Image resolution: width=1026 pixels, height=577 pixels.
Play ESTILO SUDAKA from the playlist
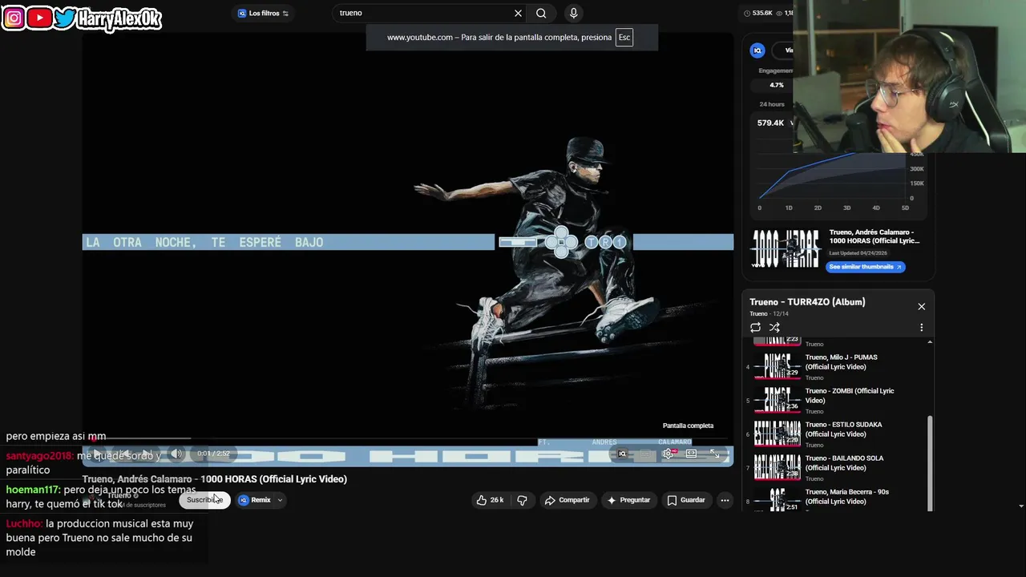click(835, 434)
